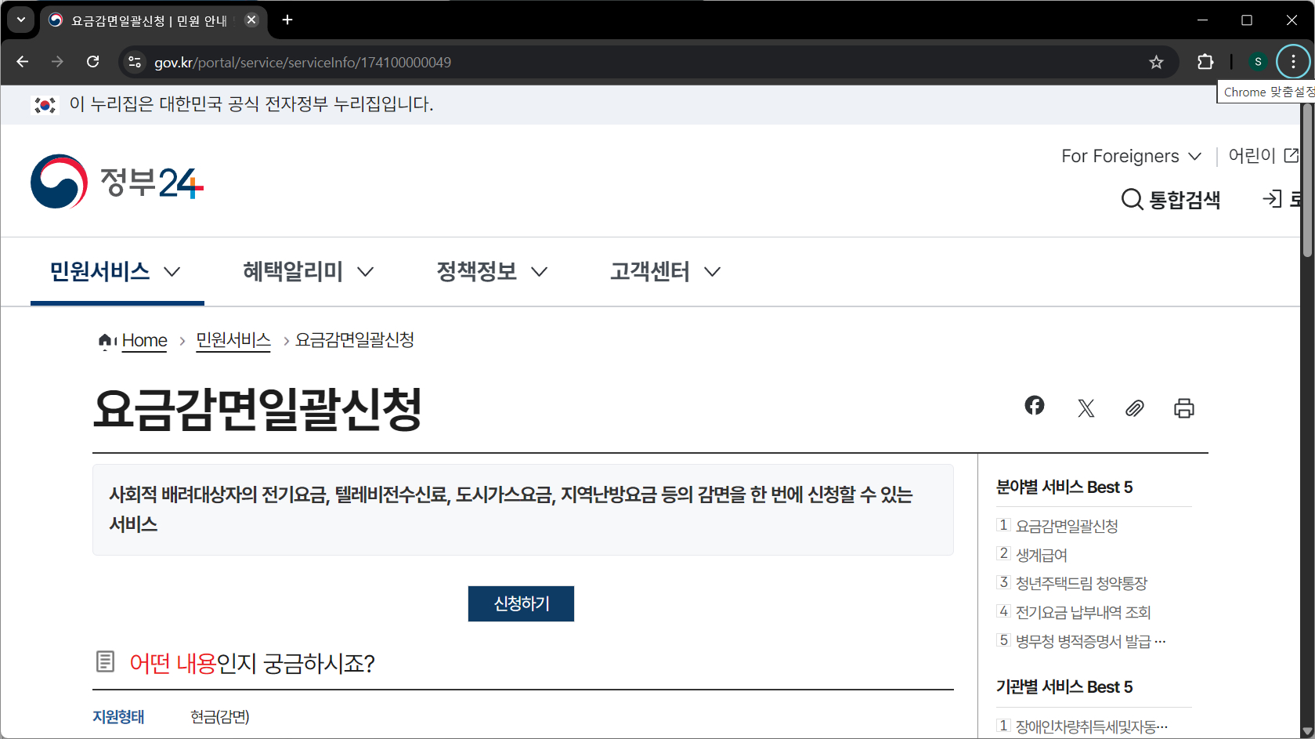The height and width of the screenshot is (739, 1315).
Task: Open Chrome extensions puzzle icon
Action: 1205,63
